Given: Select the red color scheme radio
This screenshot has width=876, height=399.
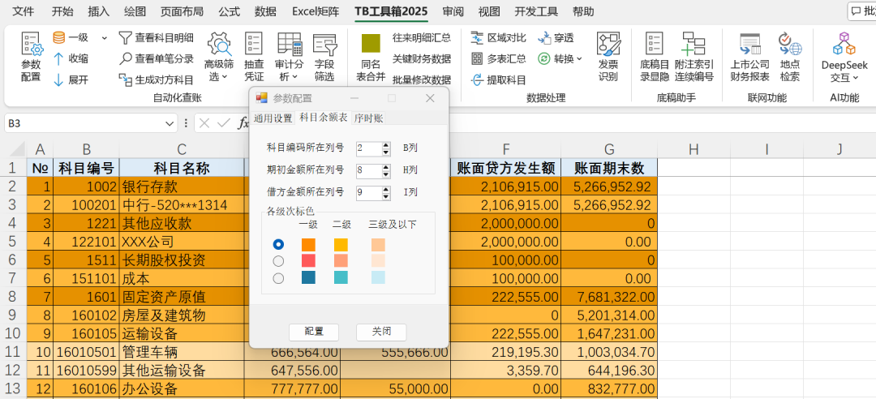Looking at the screenshot, I should (278, 261).
